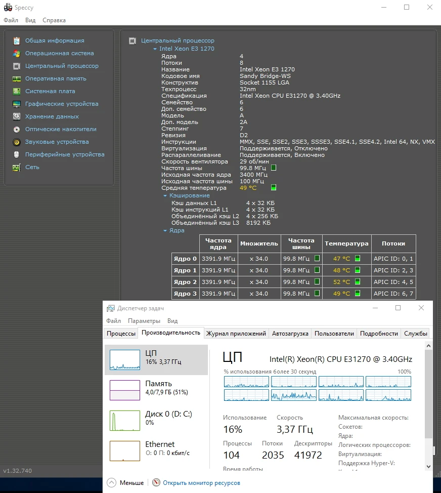Screen dimensions: 441x493
Task: Collapse the Кэширование section
Action: click(x=165, y=196)
